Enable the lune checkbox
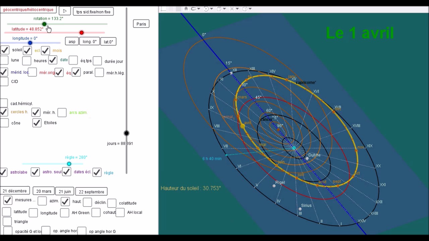429x241 pixels. tap(4, 60)
